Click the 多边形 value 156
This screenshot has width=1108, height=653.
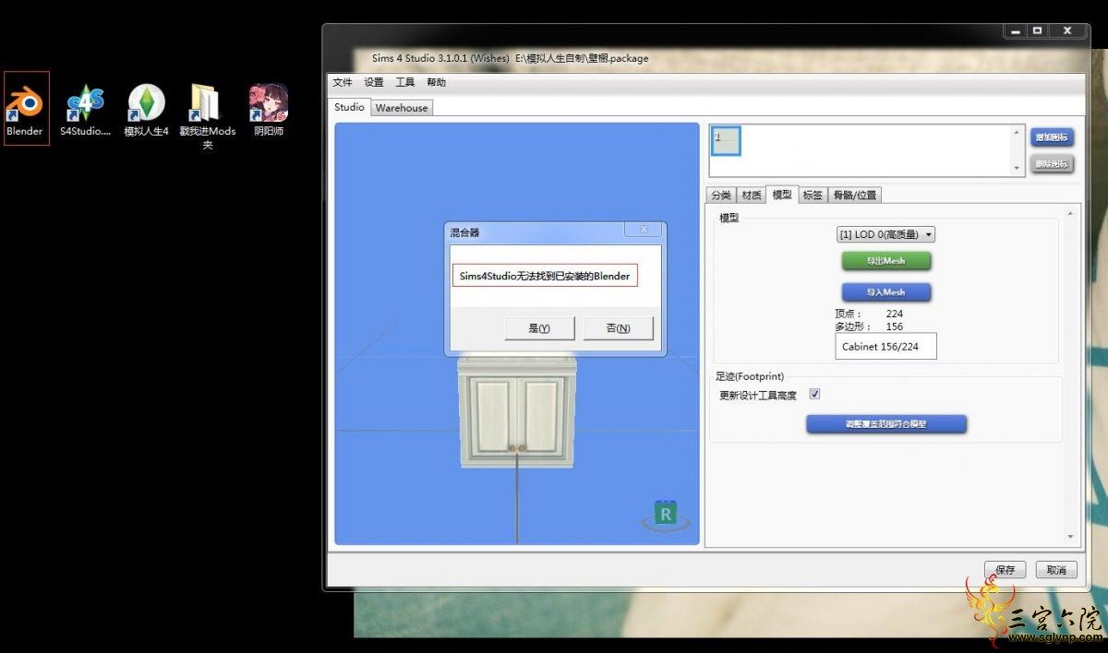click(x=894, y=326)
